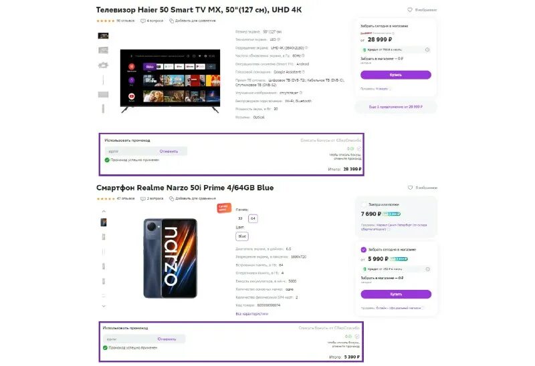Expand one more offer from 28 999 ₽

pos(396,107)
